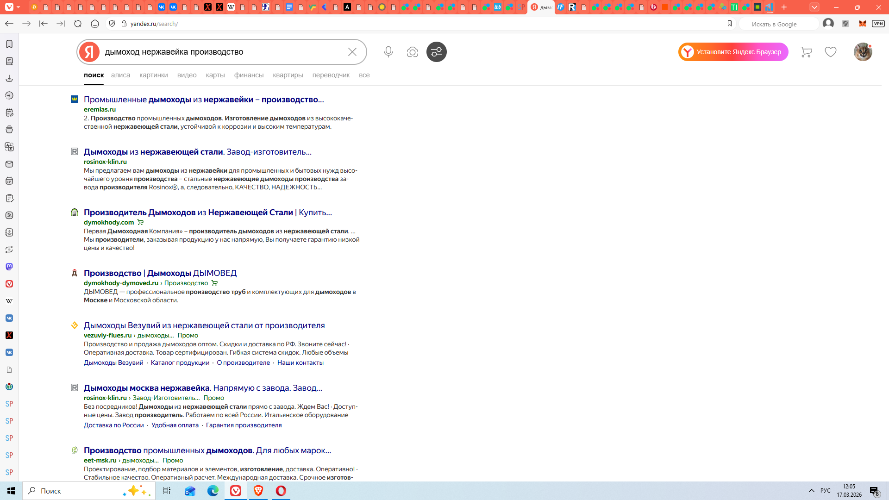
Task: Click the MetaMask fox extension icon
Action: click(862, 24)
